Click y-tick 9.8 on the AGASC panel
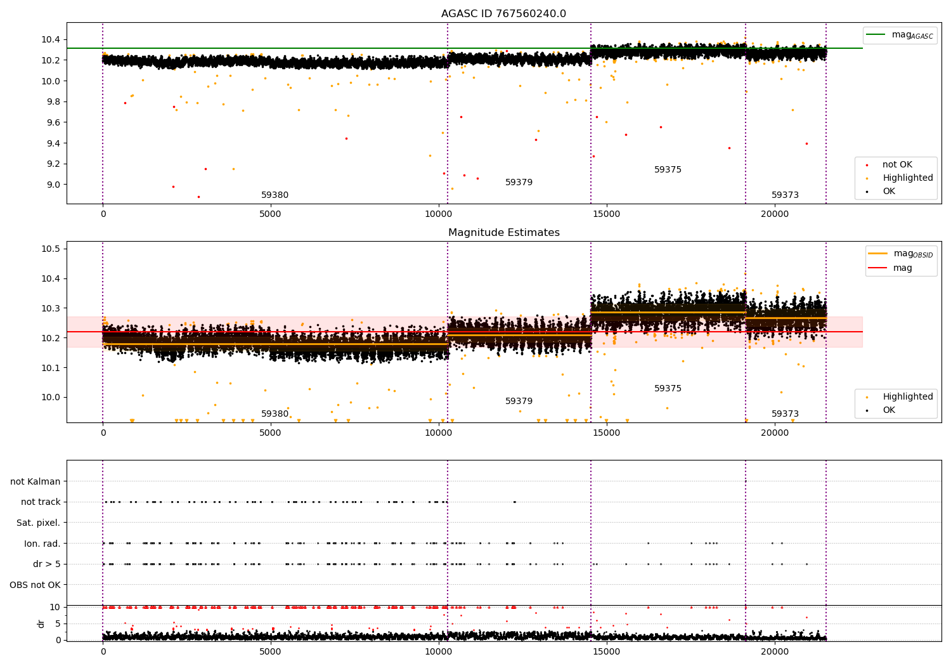This screenshot has height=666, width=951. (53, 102)
